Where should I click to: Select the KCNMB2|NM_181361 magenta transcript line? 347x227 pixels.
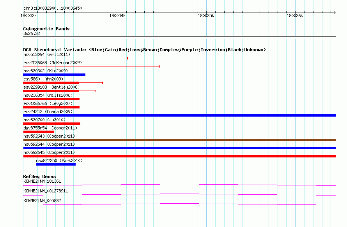pyautogui.click(x=179, y=185)
